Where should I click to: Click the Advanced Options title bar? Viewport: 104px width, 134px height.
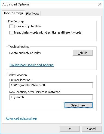[49, 4]
